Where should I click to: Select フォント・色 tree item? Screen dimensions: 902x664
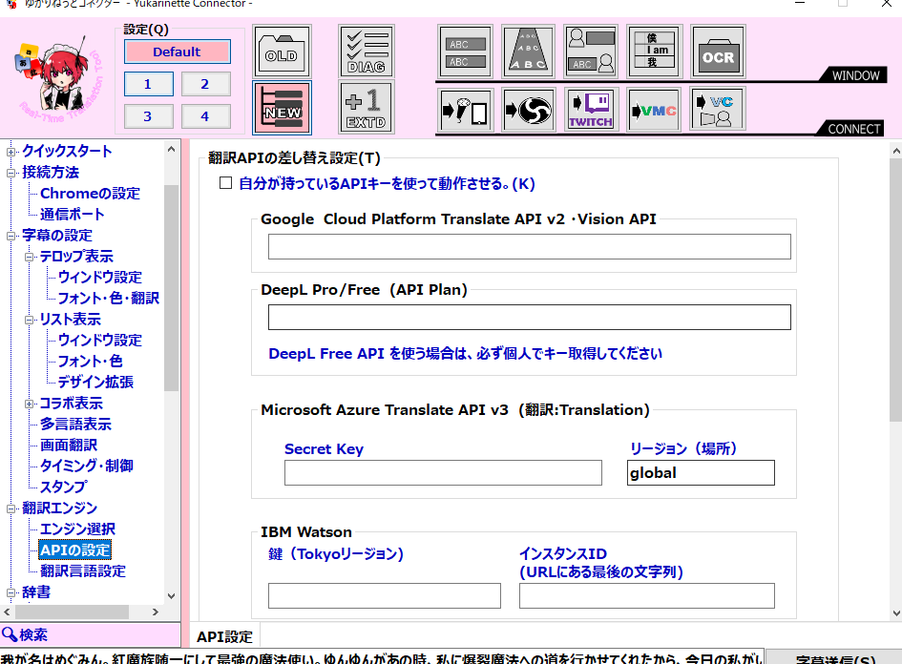pyautogui.click(x=90, y=362)
